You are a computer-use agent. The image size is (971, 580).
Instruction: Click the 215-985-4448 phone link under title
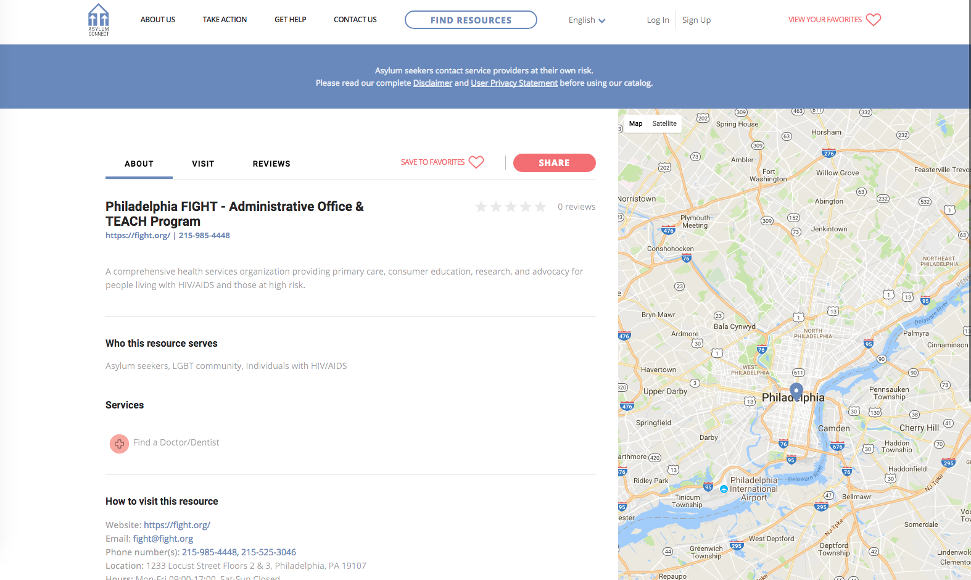coord(204,236)
